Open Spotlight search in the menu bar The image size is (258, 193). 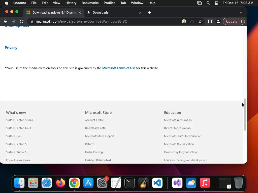pyautogui.click(x=208, y=3)
